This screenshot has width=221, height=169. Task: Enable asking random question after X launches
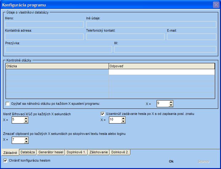pos(7,104)
